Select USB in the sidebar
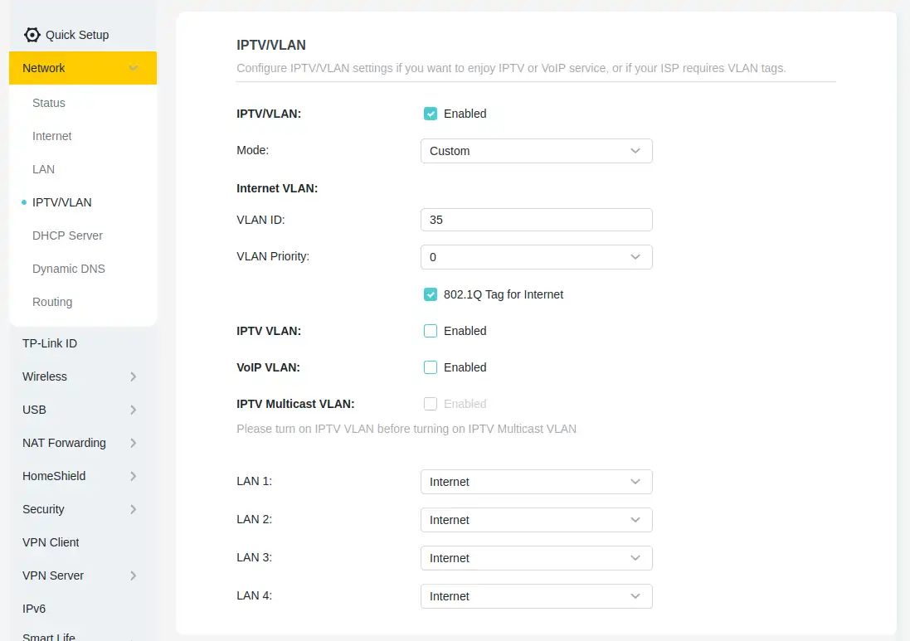The height and width of the screenshot is (641, 910). [34, 410]
